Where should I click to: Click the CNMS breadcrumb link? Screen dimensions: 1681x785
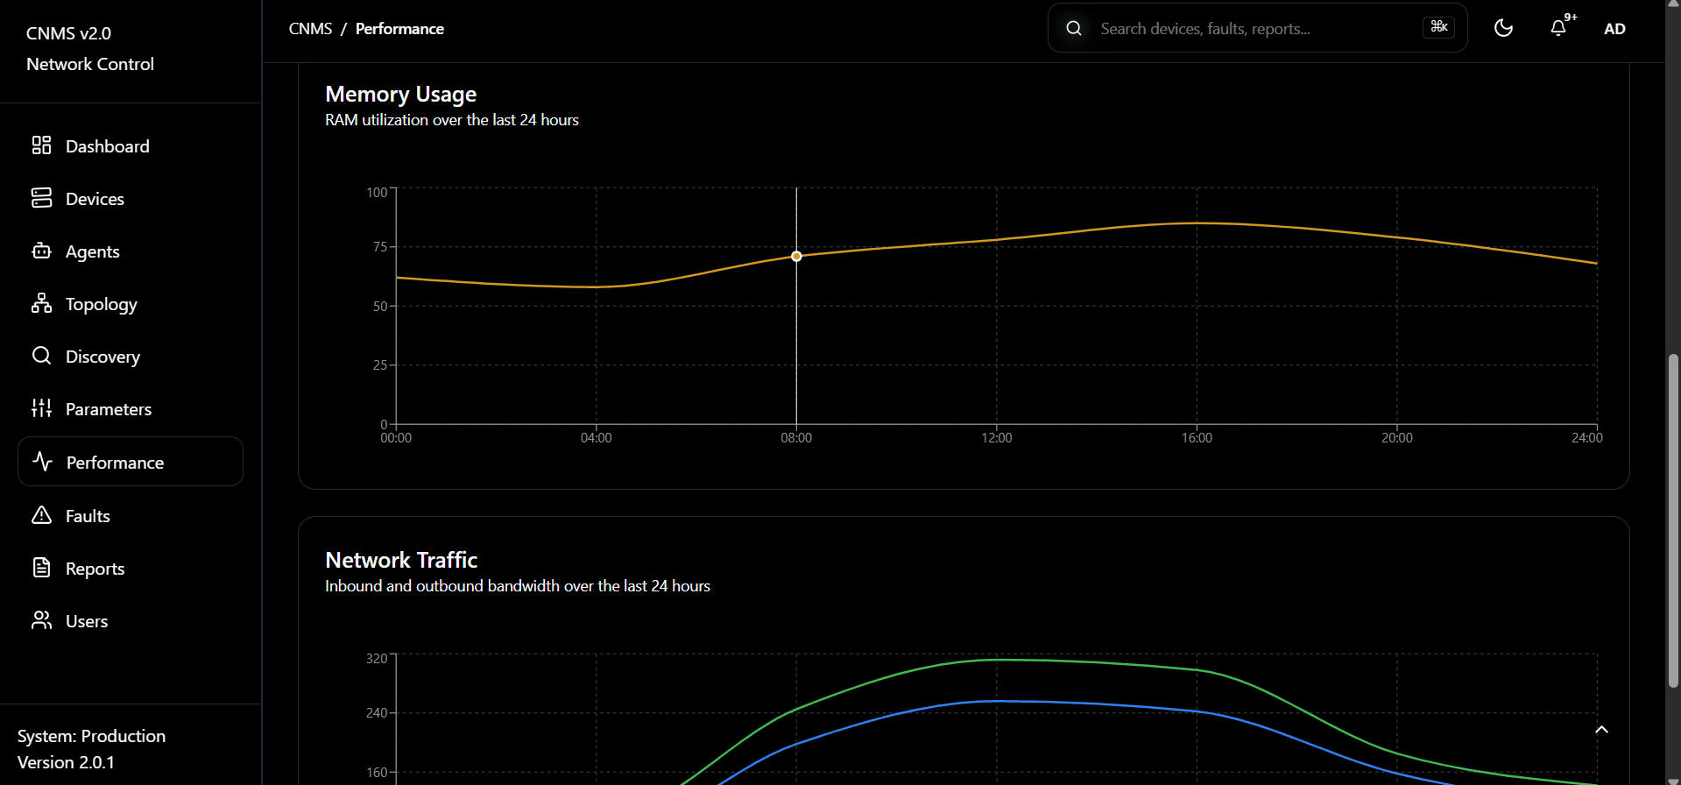pos(310,29)
